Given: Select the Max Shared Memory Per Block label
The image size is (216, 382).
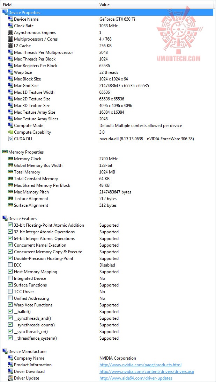Looking at the screenshot, I should [42, 185].
